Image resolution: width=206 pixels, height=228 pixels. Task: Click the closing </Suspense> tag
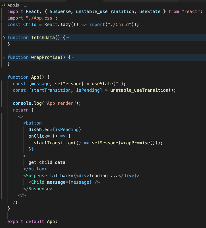point(38,189)
